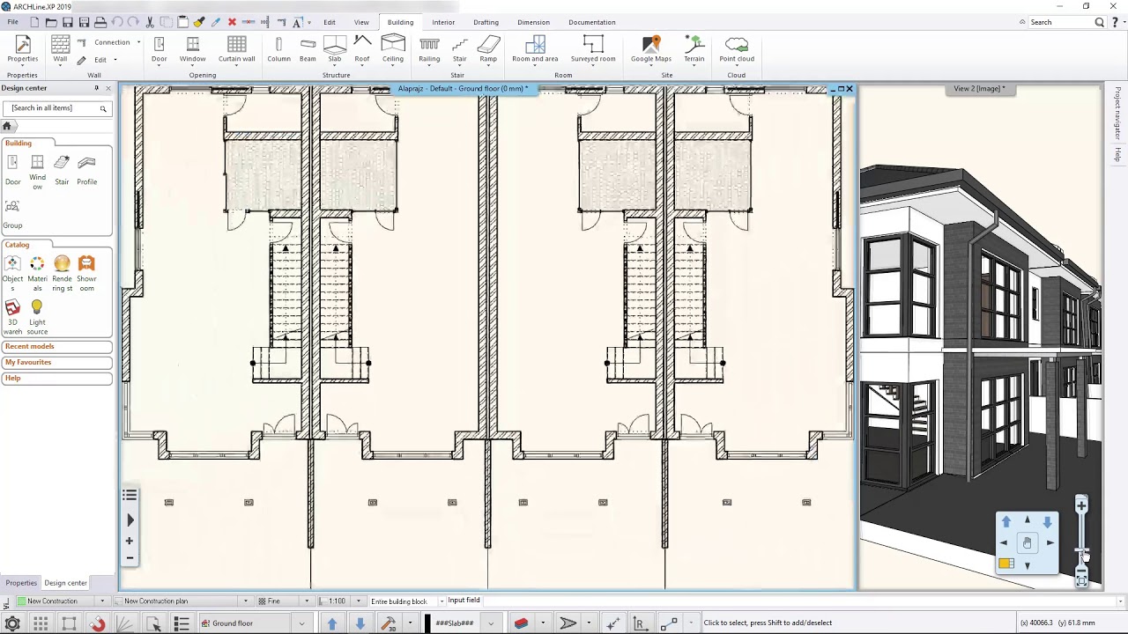Open Showroom catalog icon
This screenshot has width=1128, height=634.
(x=86, y=271)
